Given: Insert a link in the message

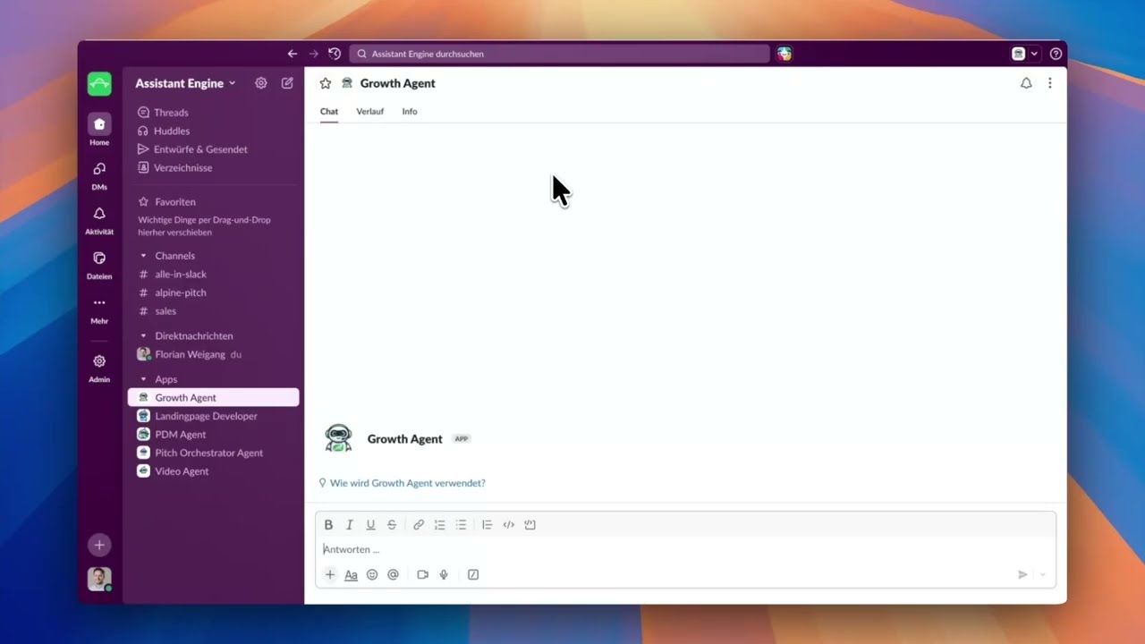Looking at the screenshot, I should click(419, 525).
